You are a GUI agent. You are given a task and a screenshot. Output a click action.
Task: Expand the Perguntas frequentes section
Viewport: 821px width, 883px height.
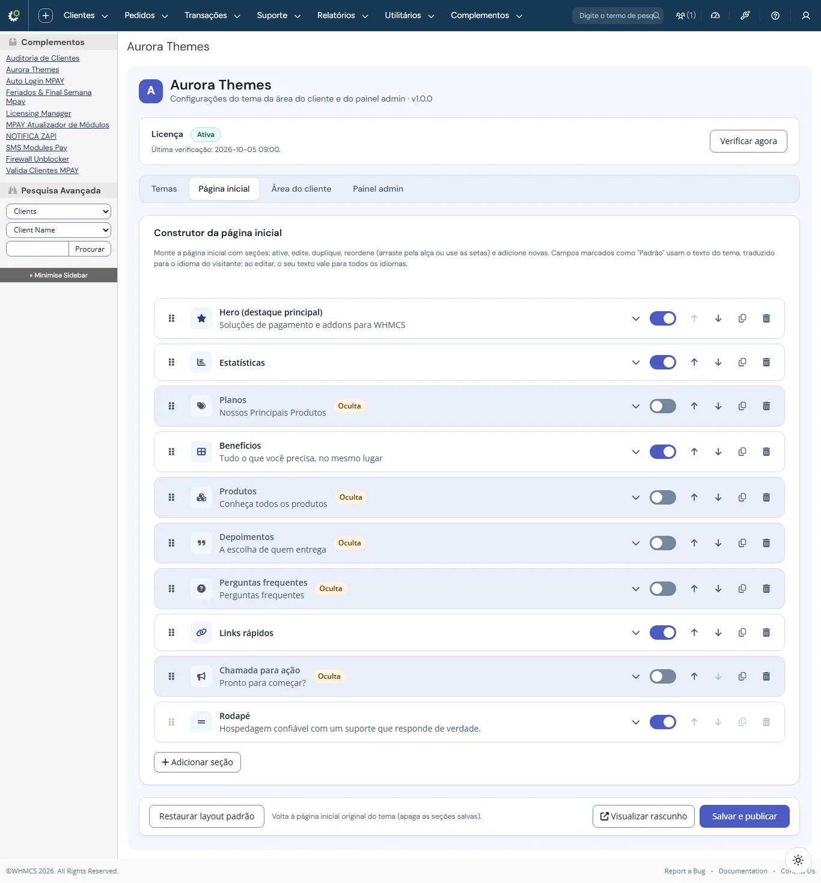click(636, 589)
